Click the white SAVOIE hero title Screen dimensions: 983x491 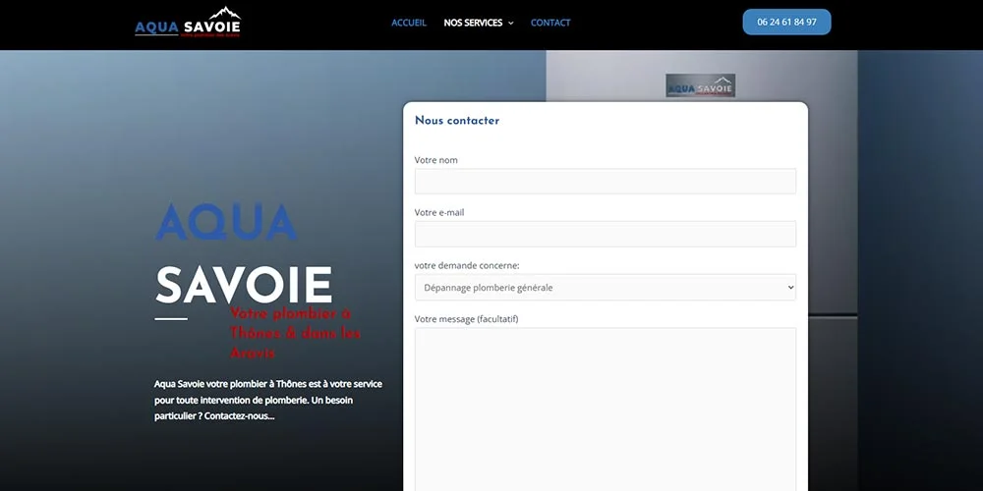(244, 285)
